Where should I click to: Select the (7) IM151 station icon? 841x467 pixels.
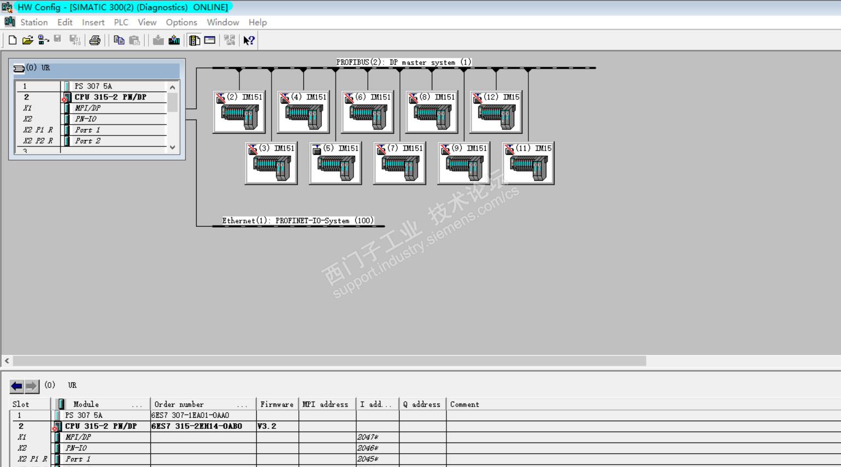pos(400,163)
